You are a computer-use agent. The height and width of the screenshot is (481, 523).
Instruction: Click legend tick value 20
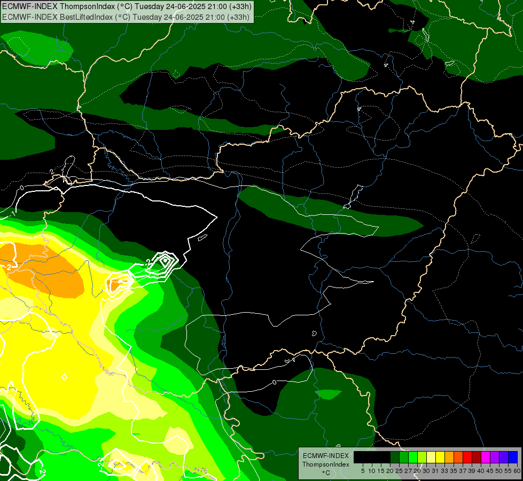390,471
